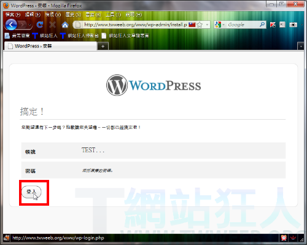This screenshot has height=245, width=307.
Task: Click the login button below the password row
Action: click(31, 192)
